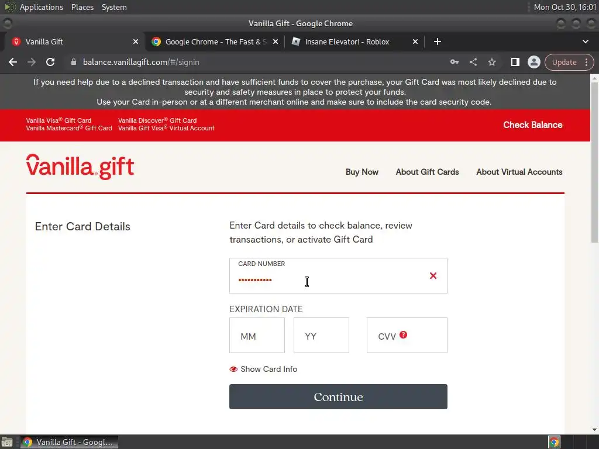Open the System menu
Screen dimensions: 599x449
[114, 7]
